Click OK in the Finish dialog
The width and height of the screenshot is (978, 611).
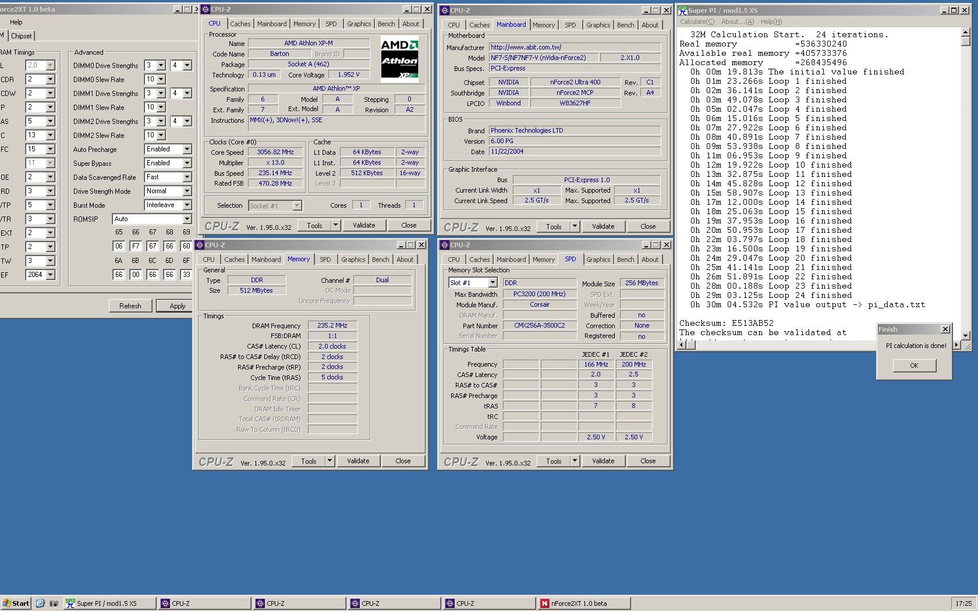click(x=914, y=365)
